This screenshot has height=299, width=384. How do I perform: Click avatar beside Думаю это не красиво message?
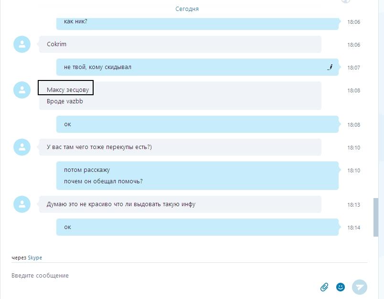coord(22,204)
